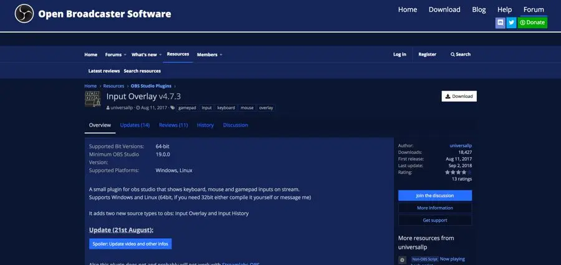Open the Get support link
561x265 pixels.
click(434, 220)
